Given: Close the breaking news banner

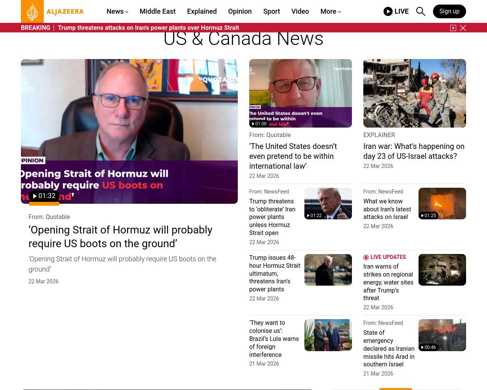Looking at the screenshot, I should click(463, 28).
